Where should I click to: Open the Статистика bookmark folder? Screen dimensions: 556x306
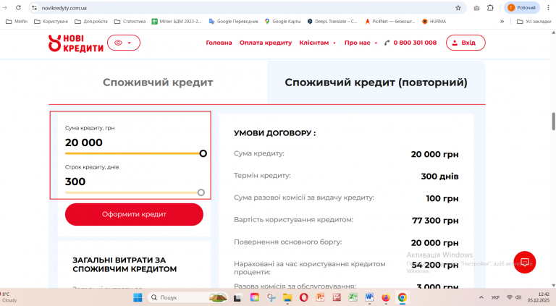click(130, 21)
